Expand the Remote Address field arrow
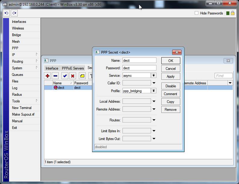The height and width of the screenshot is (184, 239). [x=154, y=109]
